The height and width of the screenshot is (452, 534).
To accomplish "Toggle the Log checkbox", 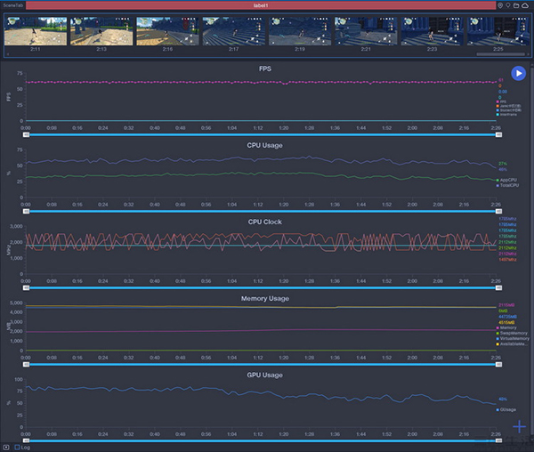I will (x=17, y=447).
